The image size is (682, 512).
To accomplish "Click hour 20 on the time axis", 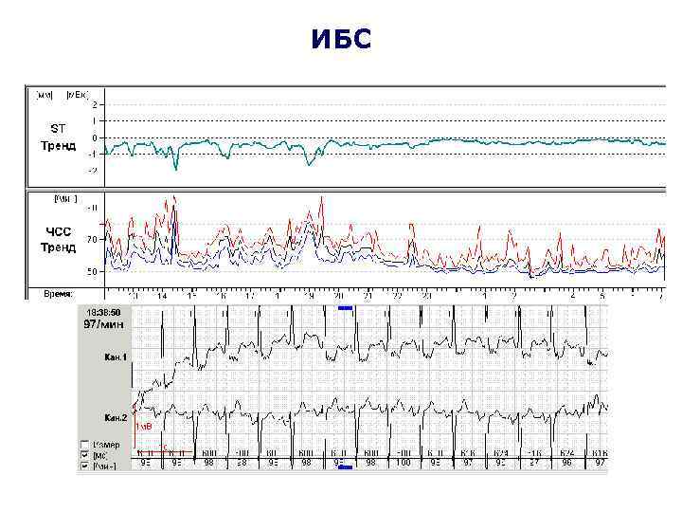I will click(338, 297).
